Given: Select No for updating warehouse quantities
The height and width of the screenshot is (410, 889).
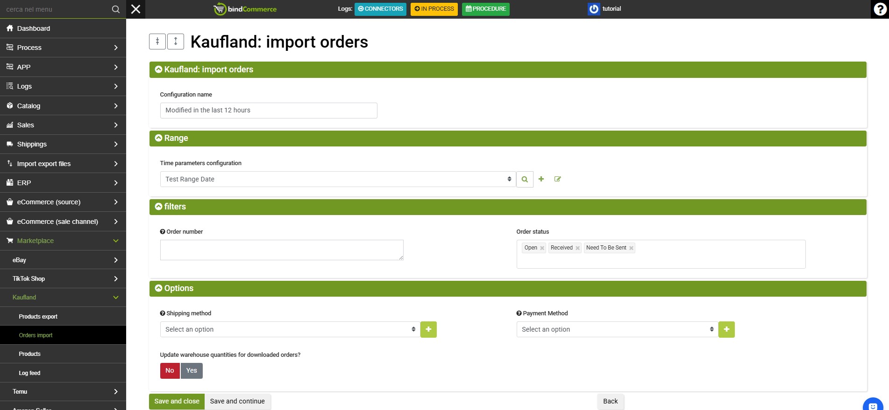Looking at the screenshot, I should [x=170, y=371].
